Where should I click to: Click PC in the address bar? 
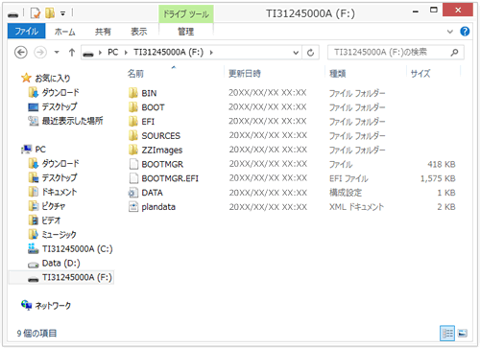tap(112, 52)
